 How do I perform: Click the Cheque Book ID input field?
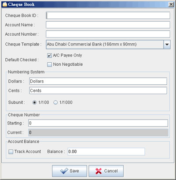tap(108, 15)
